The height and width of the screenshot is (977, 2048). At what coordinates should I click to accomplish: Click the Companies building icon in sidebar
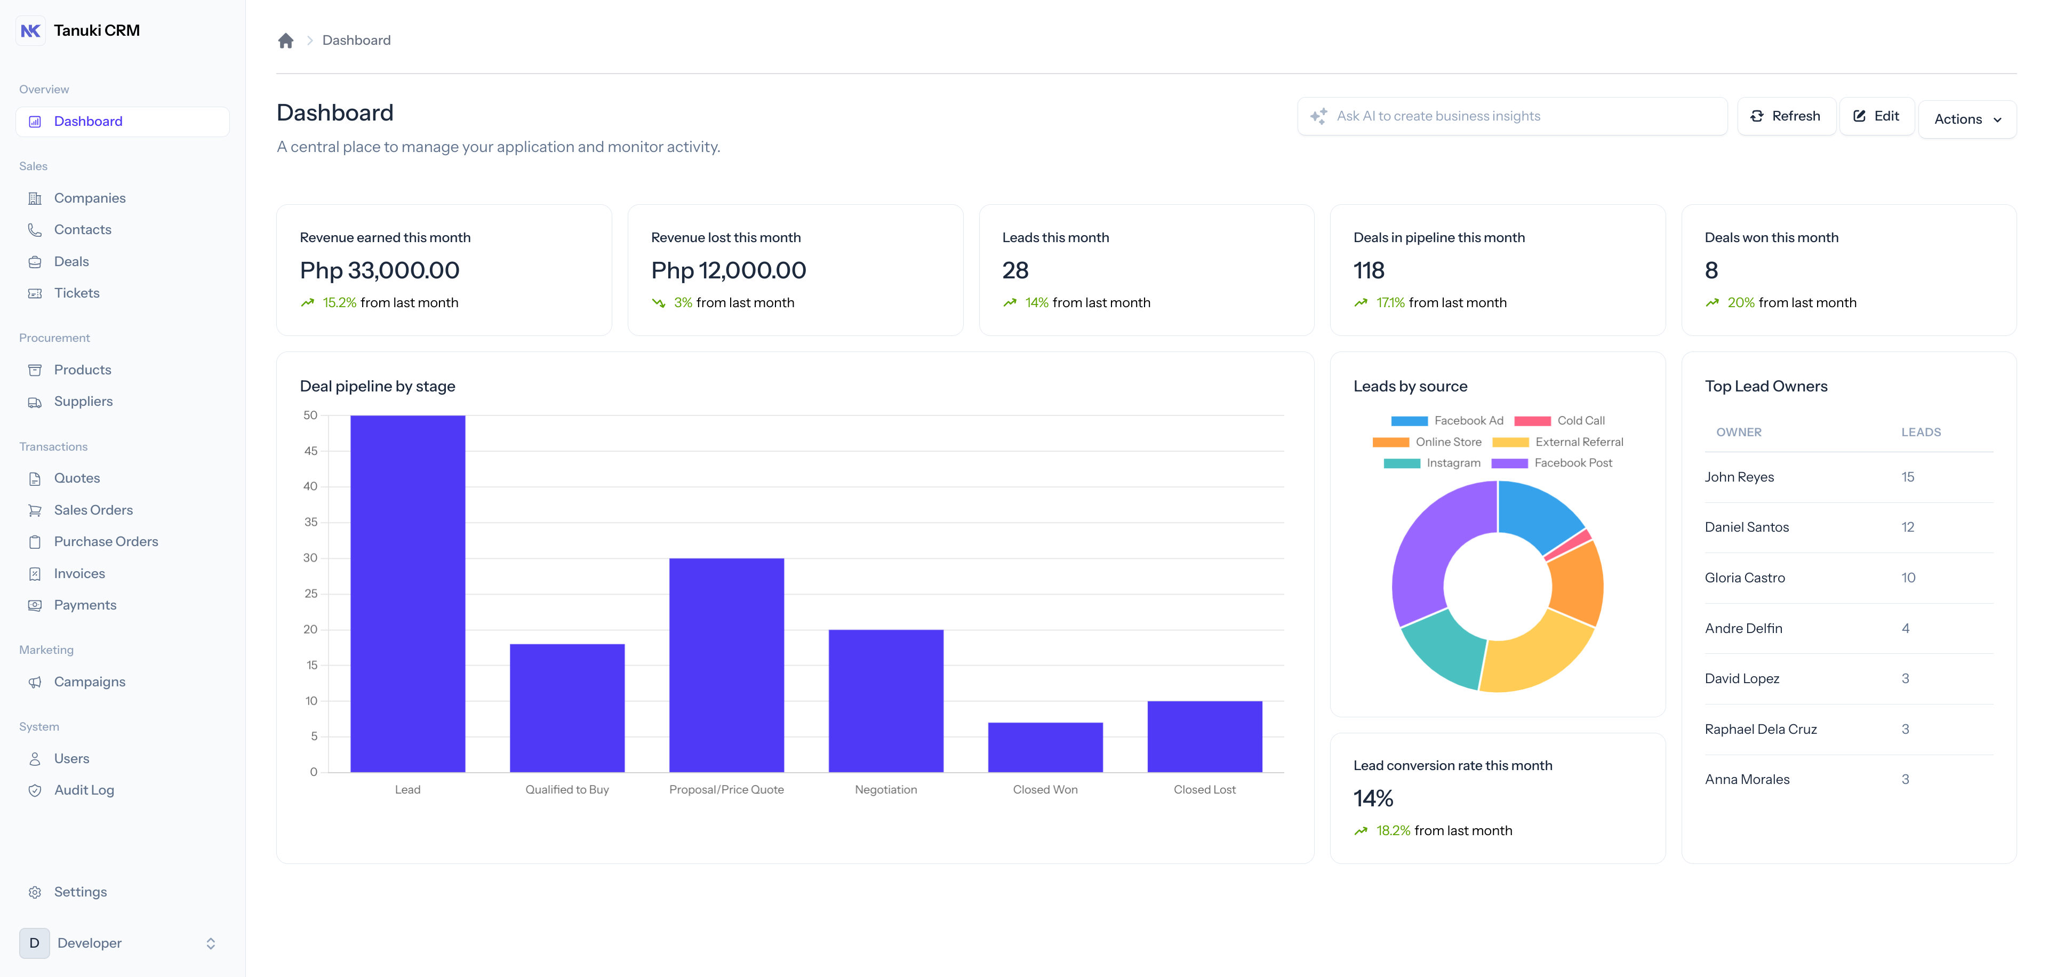tap(35, 199)
